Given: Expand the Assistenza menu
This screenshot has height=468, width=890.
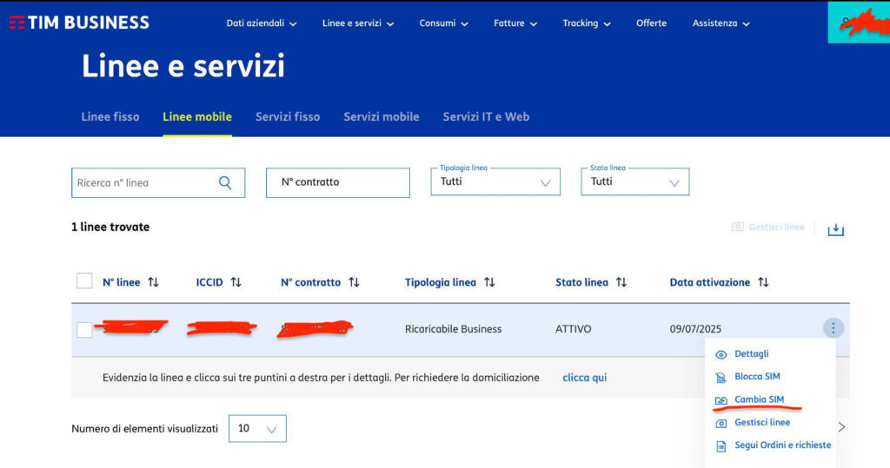Looking at the screenshot, I should click(x=721, y=23).
